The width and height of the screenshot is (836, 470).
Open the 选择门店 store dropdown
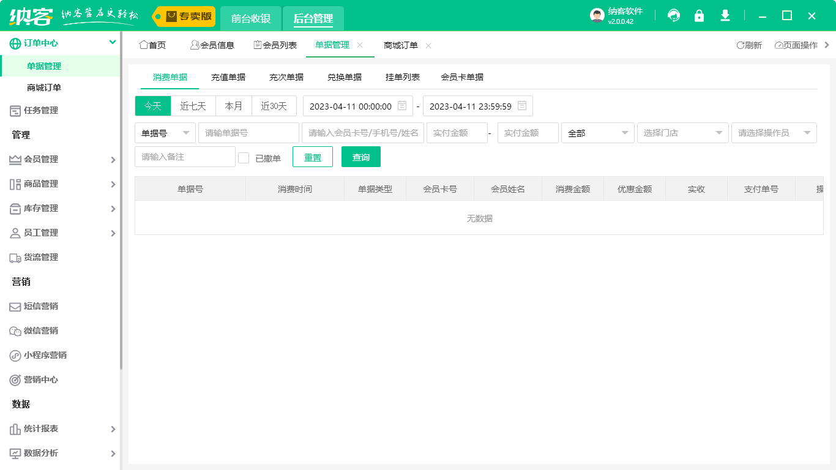682,133
